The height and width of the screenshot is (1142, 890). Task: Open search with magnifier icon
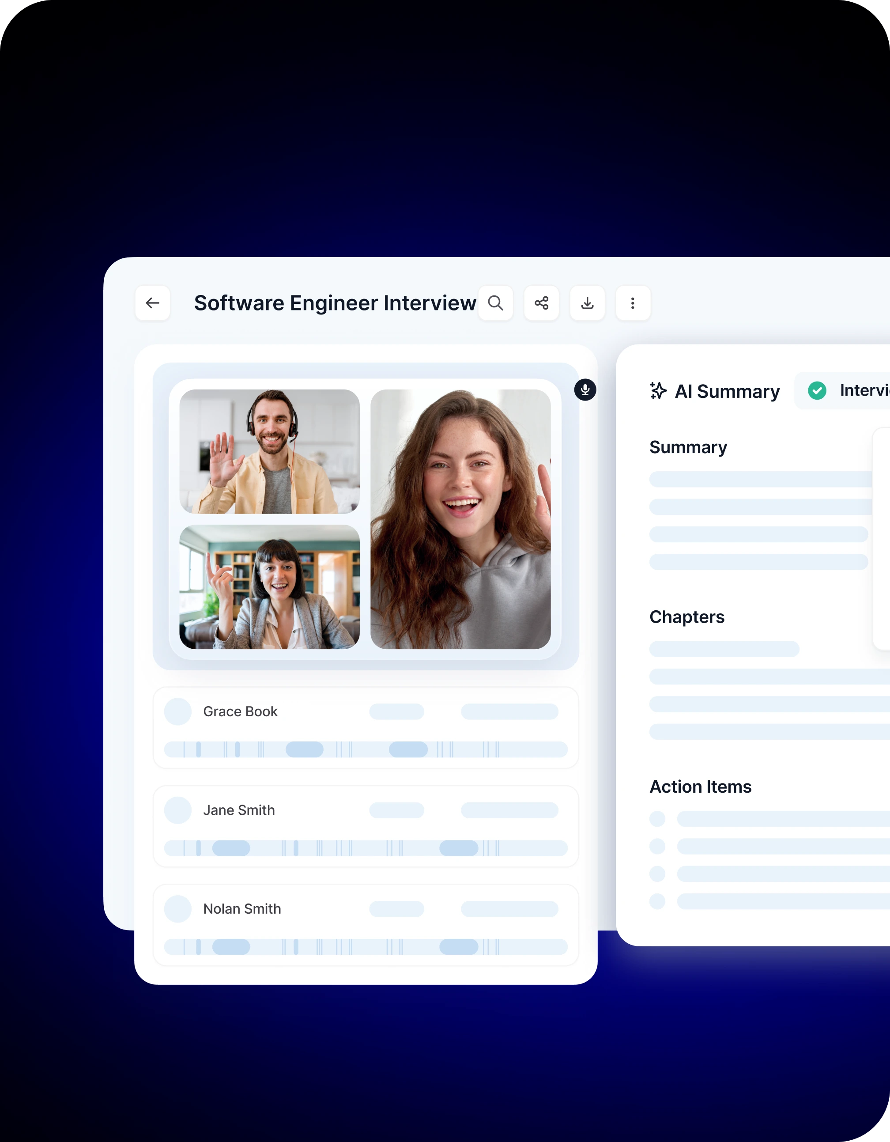[x=495, y=303]
